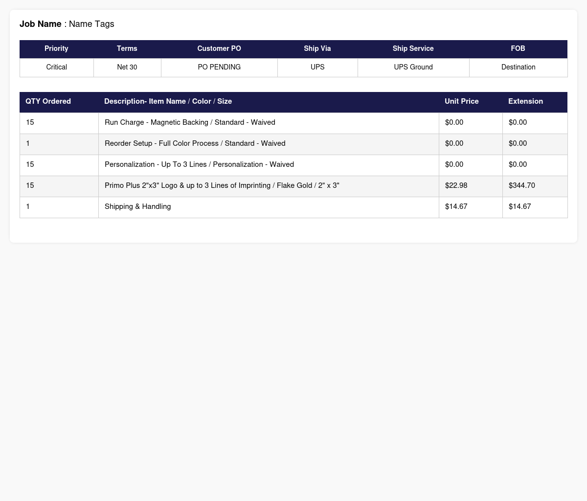
Task: Select the Shipping & Handling row
Action: point(293,207)
